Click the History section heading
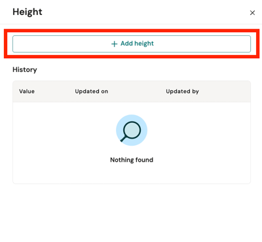The image size is (262, 242). tap(25, 70)
